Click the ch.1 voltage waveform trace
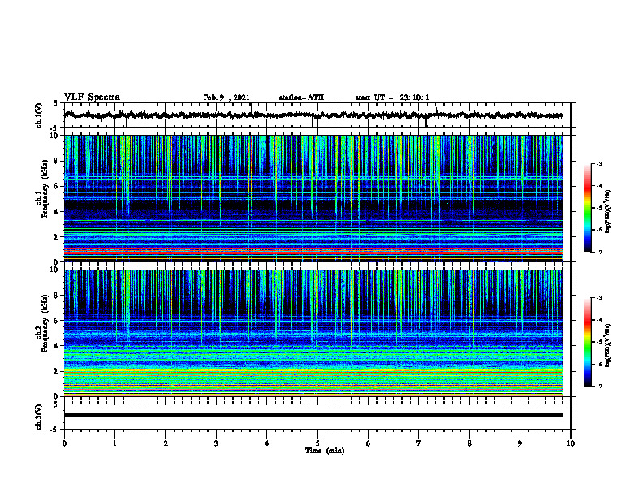The image size is (643, 497). [313, 115]
